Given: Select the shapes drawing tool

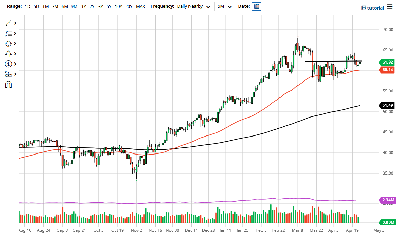Looking at the screenshot, I should pos(8,43).
